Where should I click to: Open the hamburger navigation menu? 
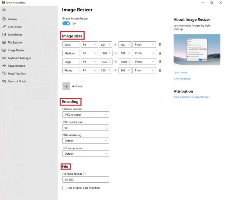(x=4, y=10)
